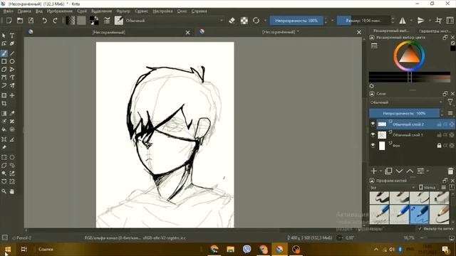Select the color sampler eyedropper tool
Image resolution: width=456 pixels, height=256 pixels.
click(x=12, y=113)
